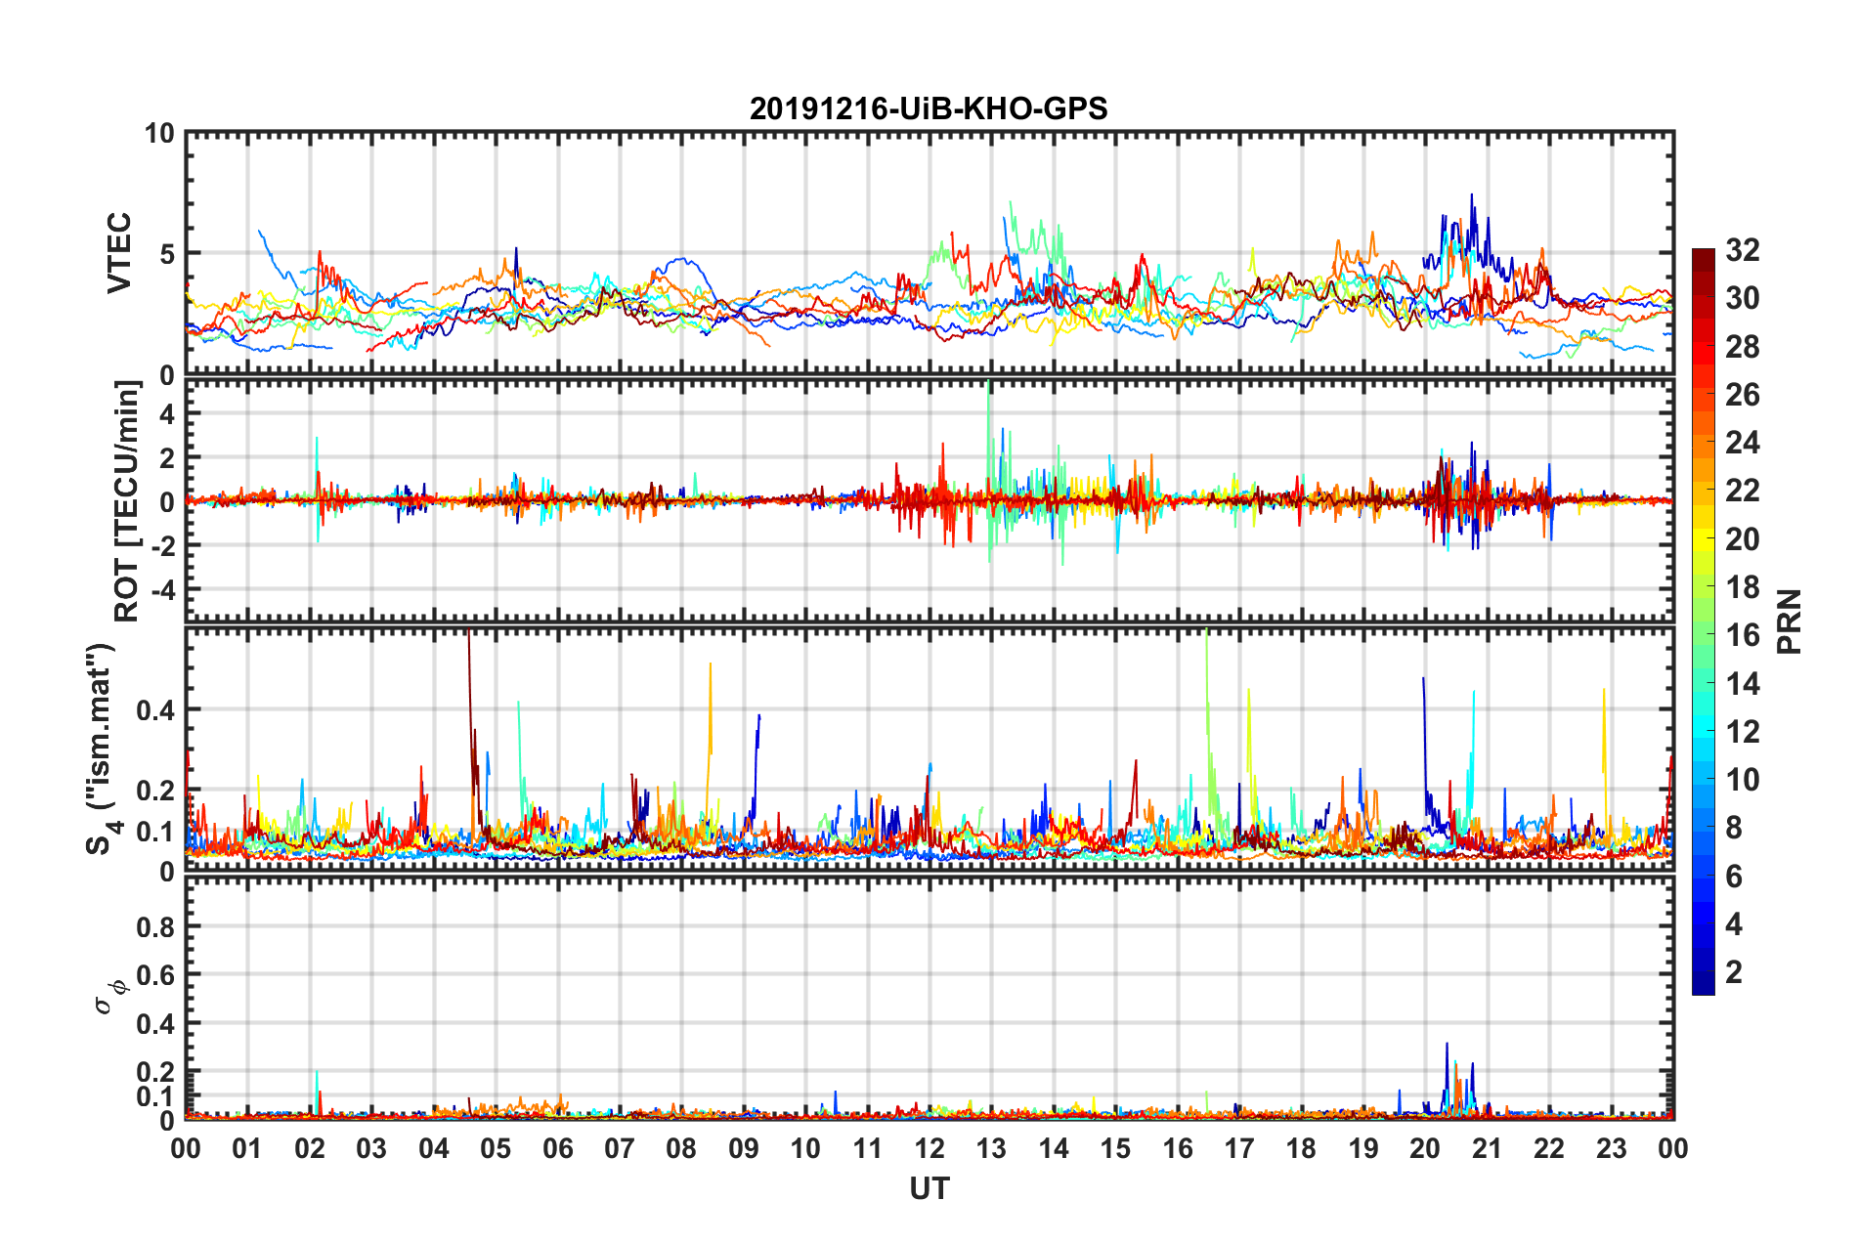Screen dimensions: 1859x1243
Task: Click tick label "2" on the PRN colorbar
Action: click(1734, 971)
